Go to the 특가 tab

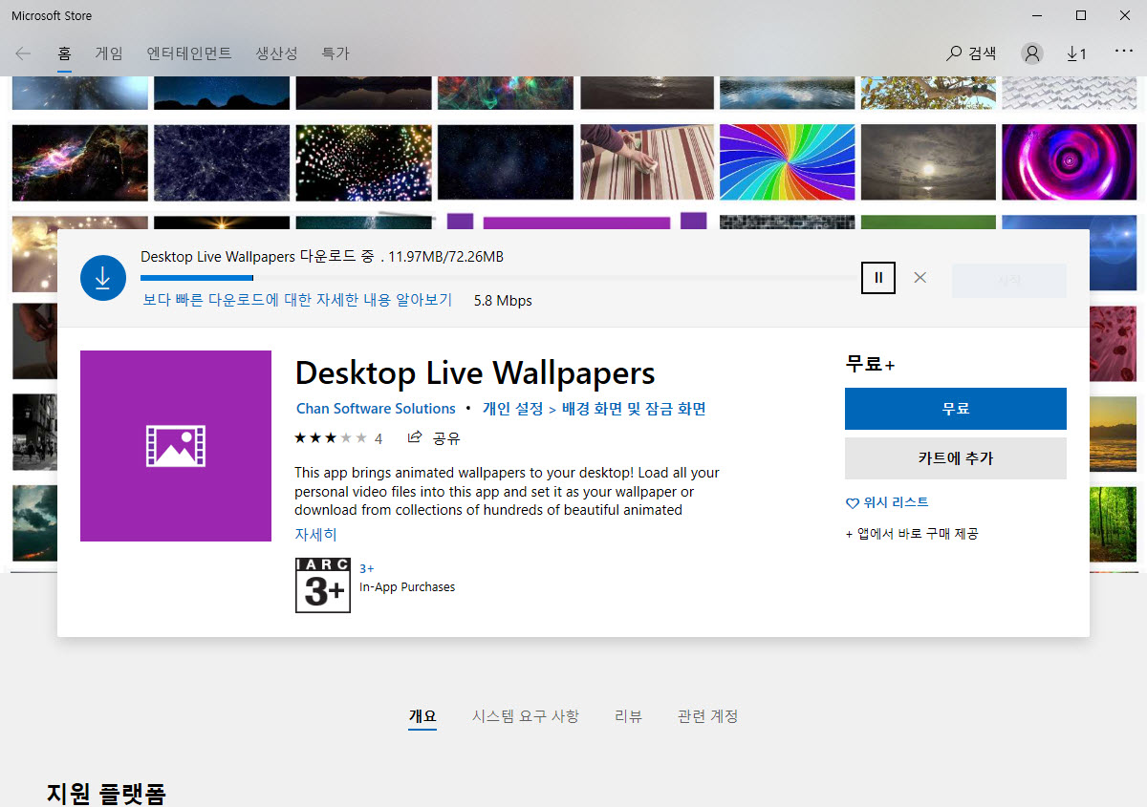pos(335,53)
